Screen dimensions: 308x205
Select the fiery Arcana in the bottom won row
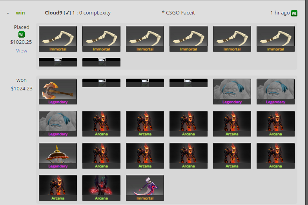click(58, 188)
